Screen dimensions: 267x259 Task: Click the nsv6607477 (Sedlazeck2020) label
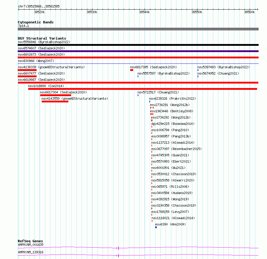pyautogui.click(x=41, y=73)
